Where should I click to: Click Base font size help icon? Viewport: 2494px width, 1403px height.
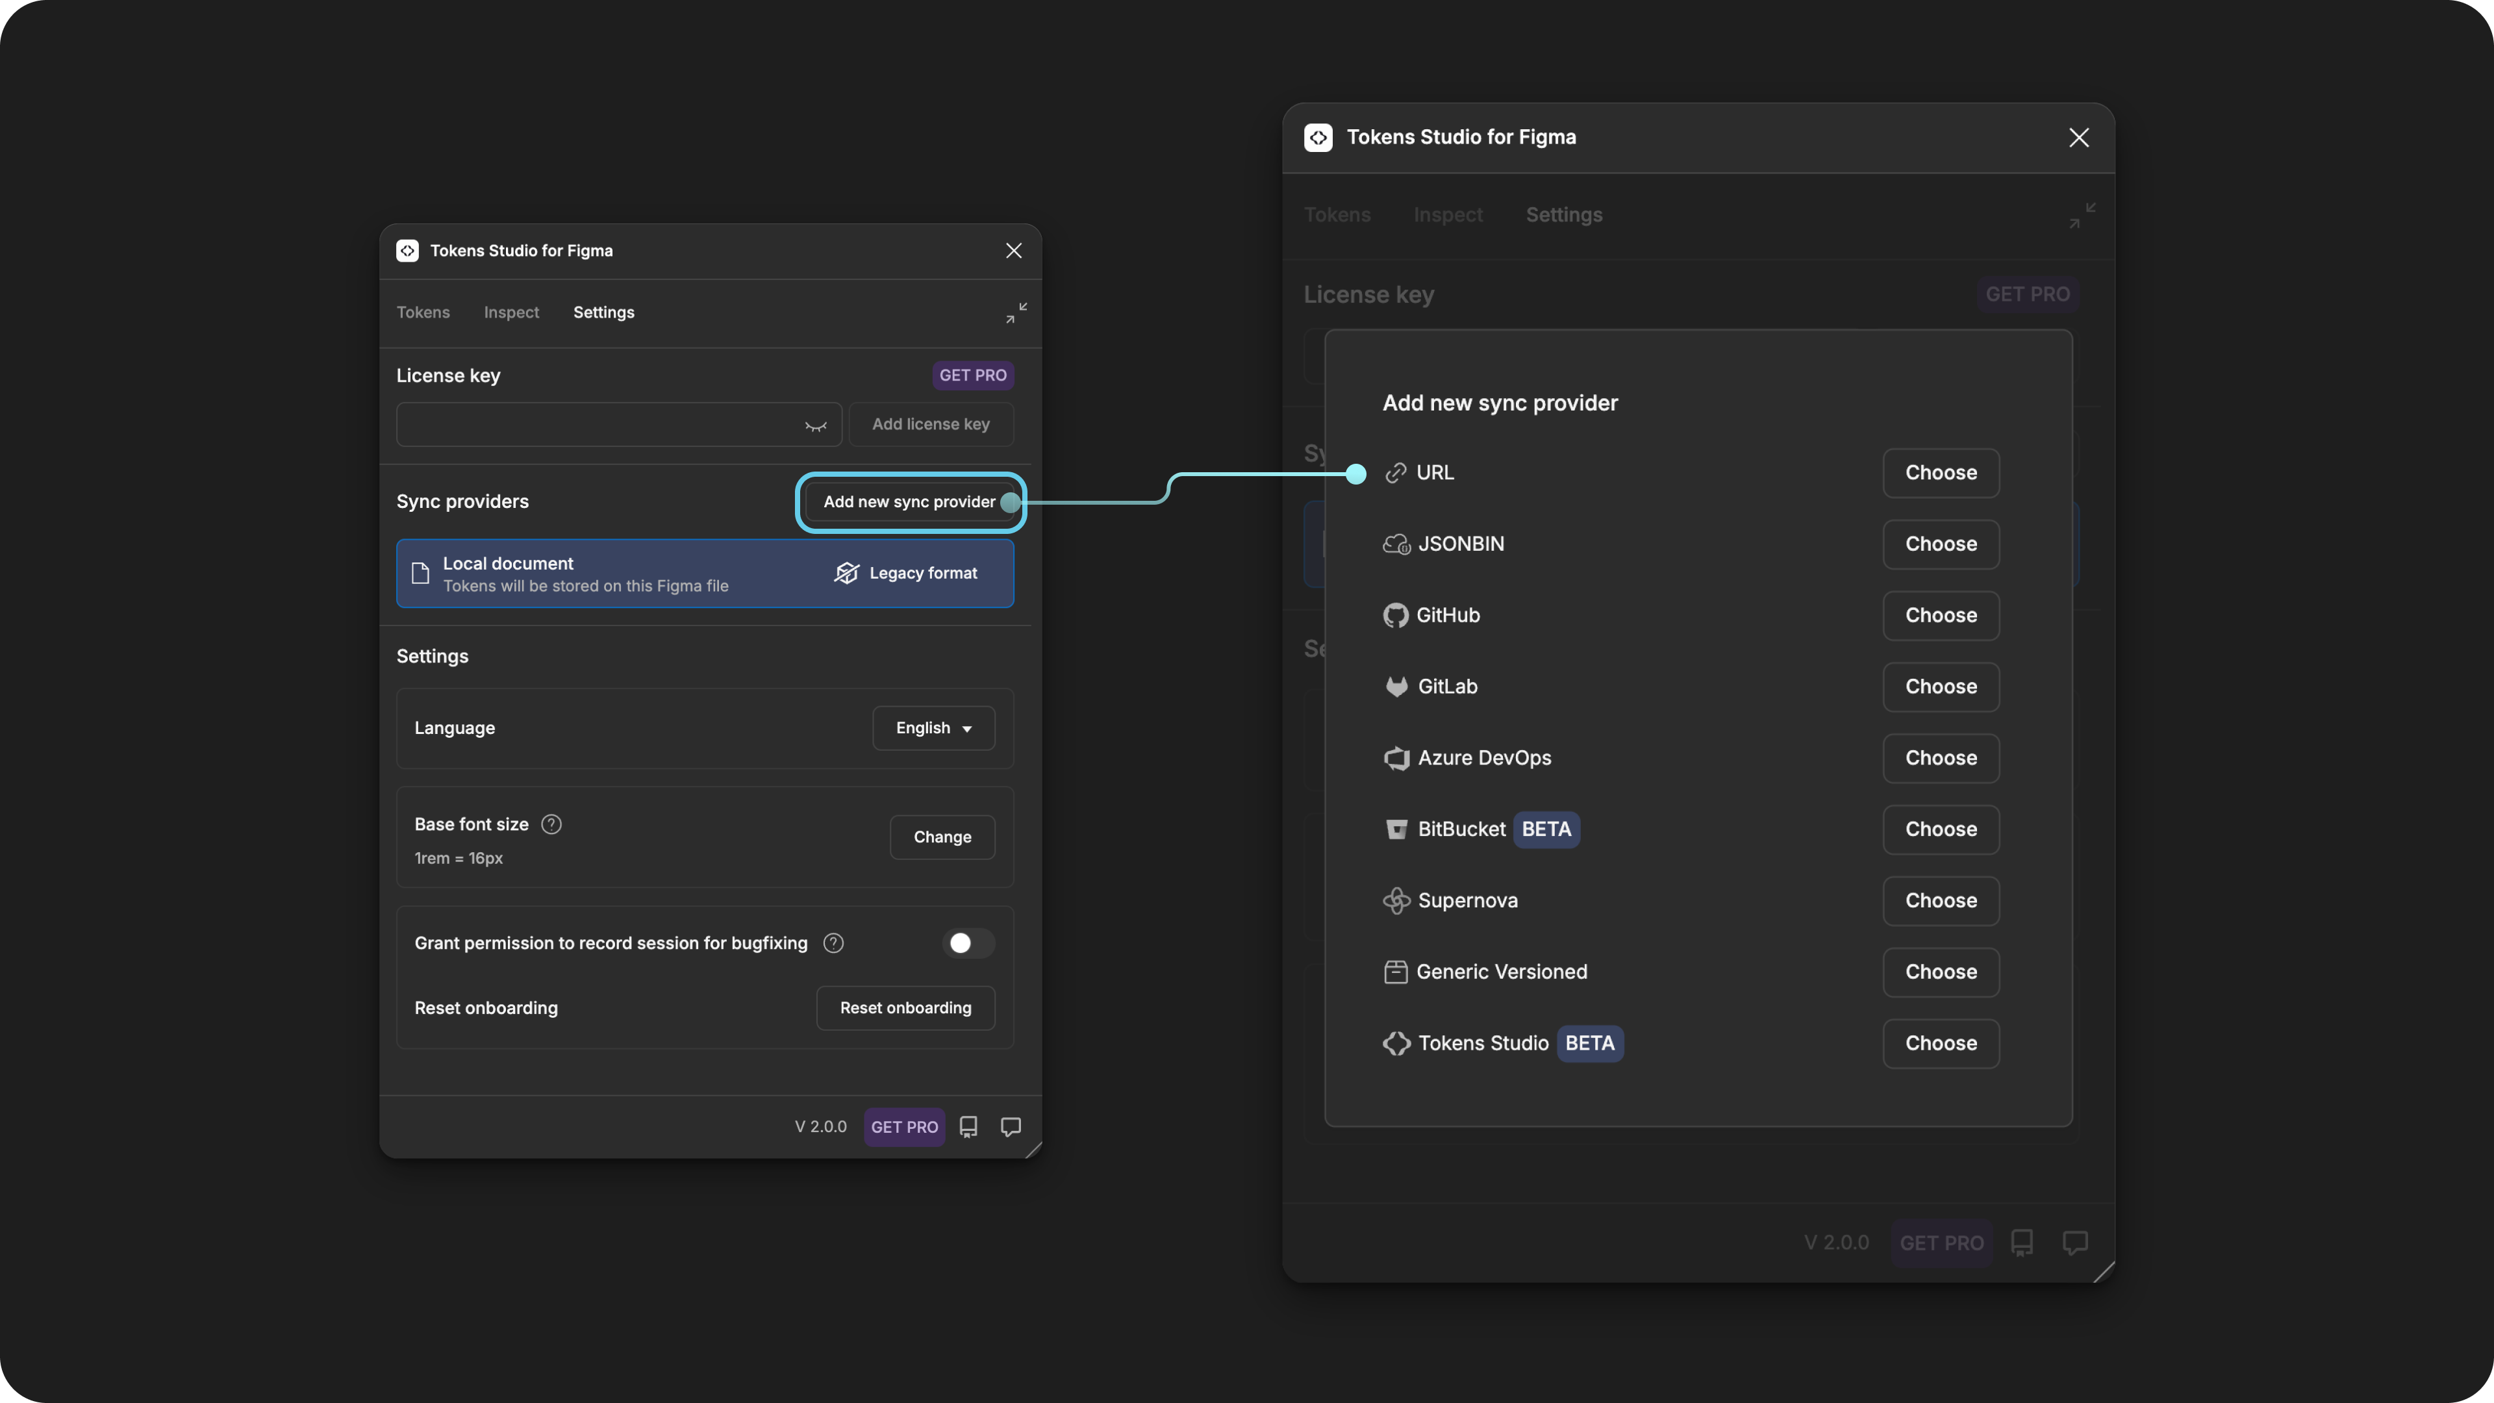tap(551, 824)
